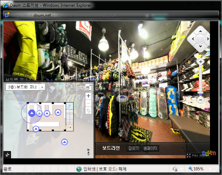The width and height of the screenshot is (222, 175).
Task: Open the 홈페이지 homepage button
Action: [151, 148]
